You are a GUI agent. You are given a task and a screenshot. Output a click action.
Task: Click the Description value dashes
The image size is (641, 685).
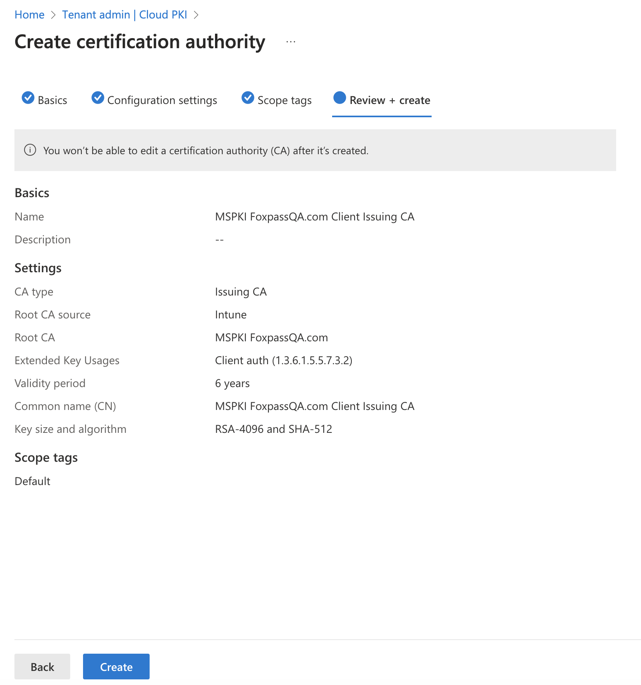219,240
